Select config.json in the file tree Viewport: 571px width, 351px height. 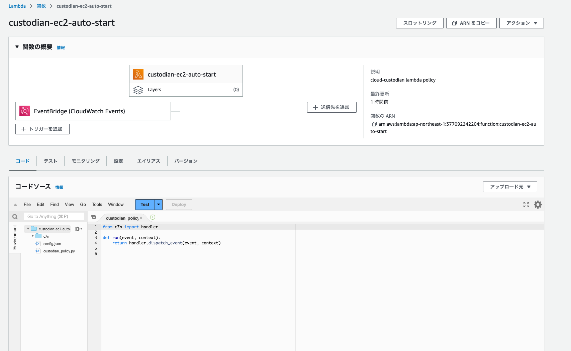click(52, 244)
